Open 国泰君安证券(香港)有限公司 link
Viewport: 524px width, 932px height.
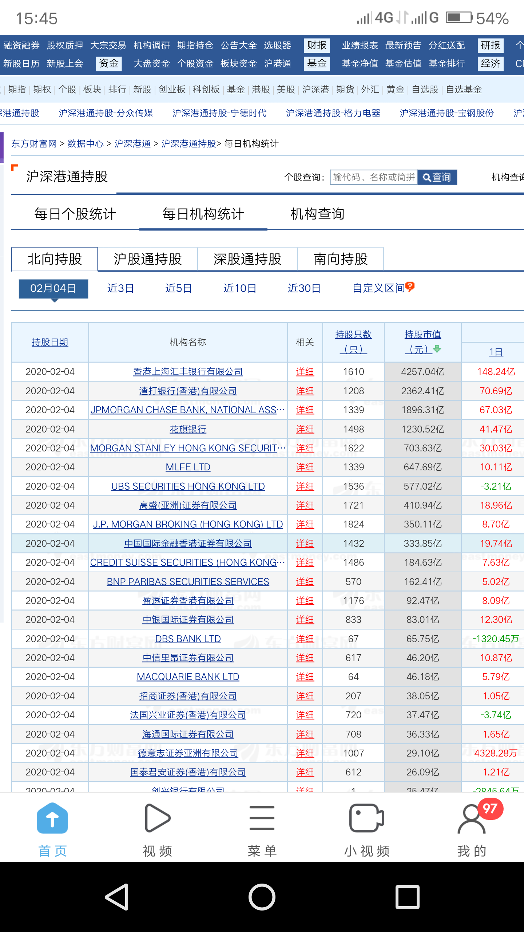(x=188, y=772)
